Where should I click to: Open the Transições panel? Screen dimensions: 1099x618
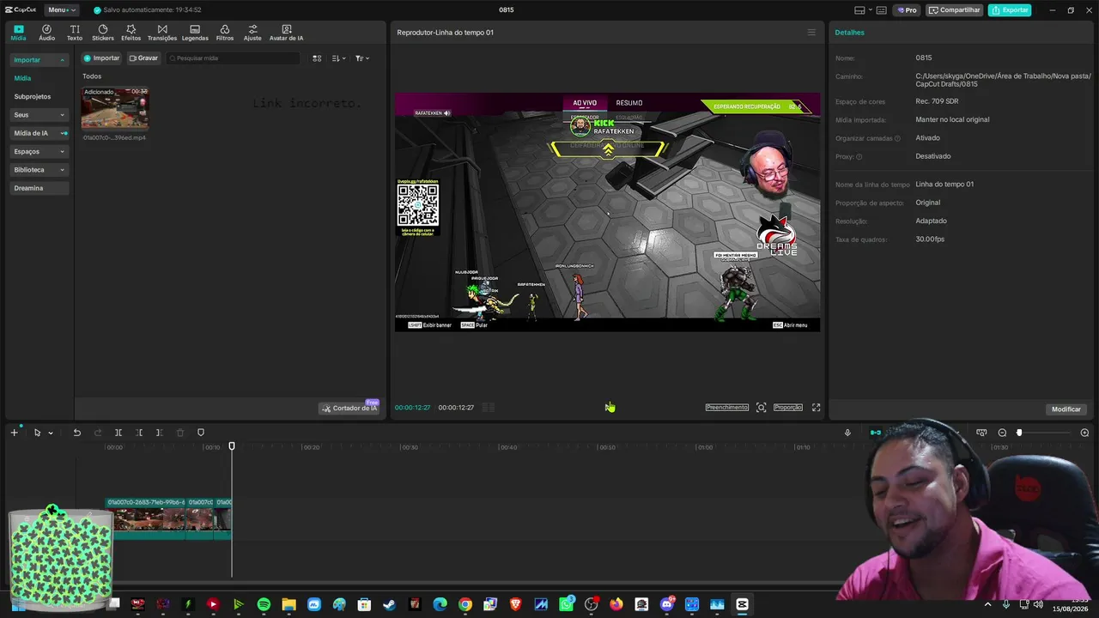(x=162, y=33)
